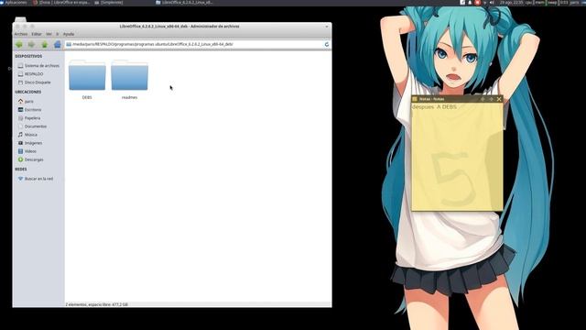
Task: Switch to LibreOffice en español taskbar window
Action: click(61, 2)
